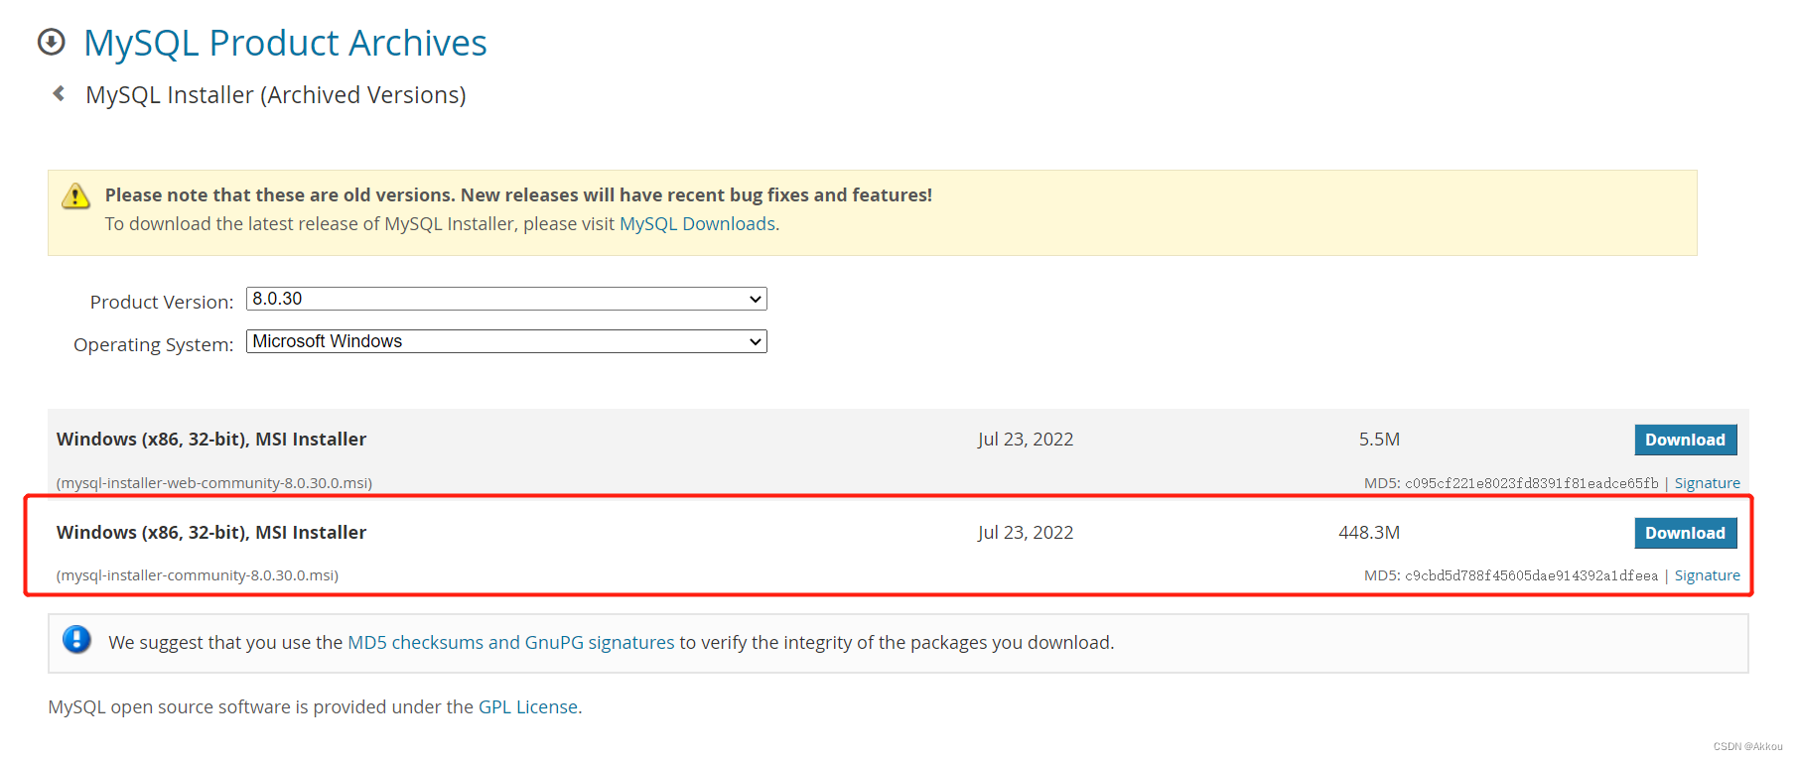1798x760 pixels.
Task: Click the Operating System label
Action: pyautogui.click(x=154, y=345)
